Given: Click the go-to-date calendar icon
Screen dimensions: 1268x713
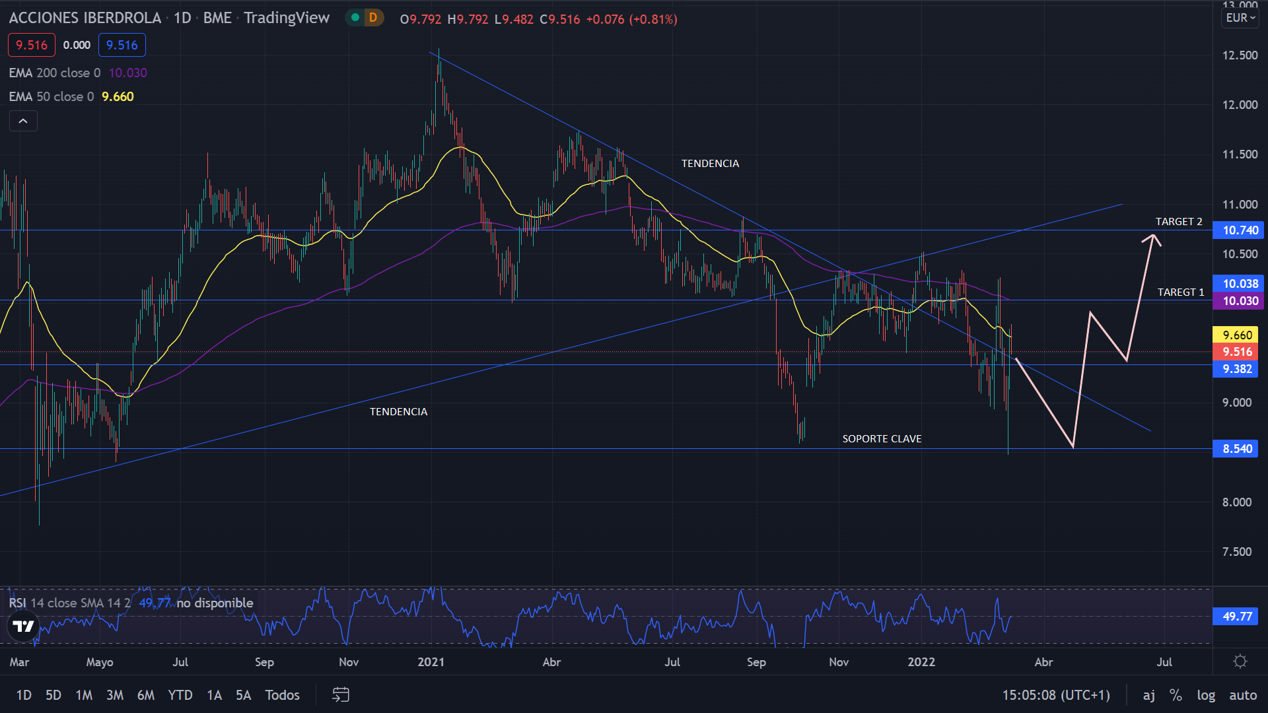Looking at the screenshot, I should [x=340, y=695].
